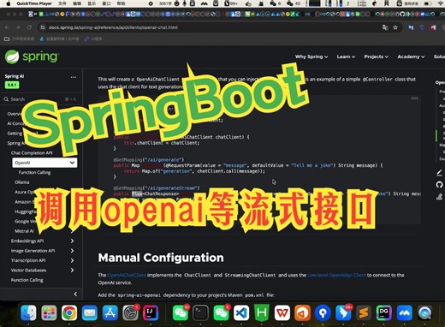Click the battery status icon
This screenshot has height=327, width=445.
tap(428, 3)
